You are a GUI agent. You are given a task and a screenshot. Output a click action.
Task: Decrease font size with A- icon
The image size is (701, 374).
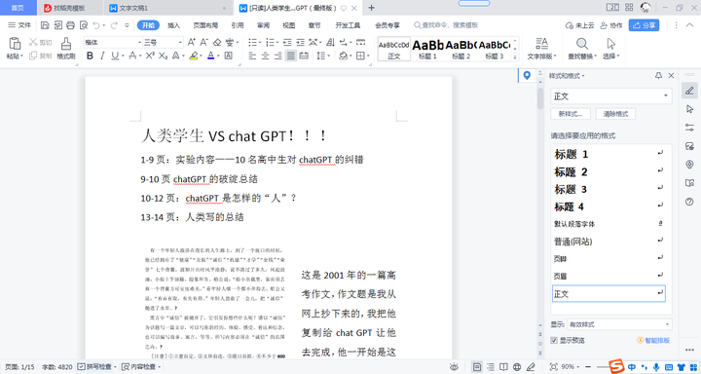click(x=203, y=43)
